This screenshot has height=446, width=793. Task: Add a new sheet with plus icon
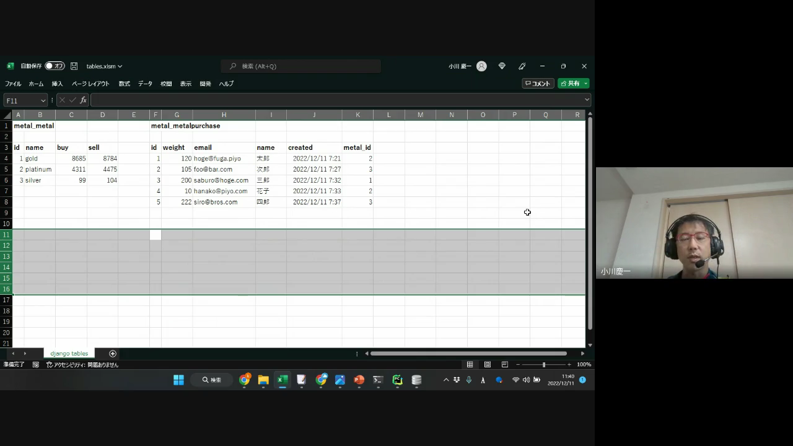click(x=113, y=354)
